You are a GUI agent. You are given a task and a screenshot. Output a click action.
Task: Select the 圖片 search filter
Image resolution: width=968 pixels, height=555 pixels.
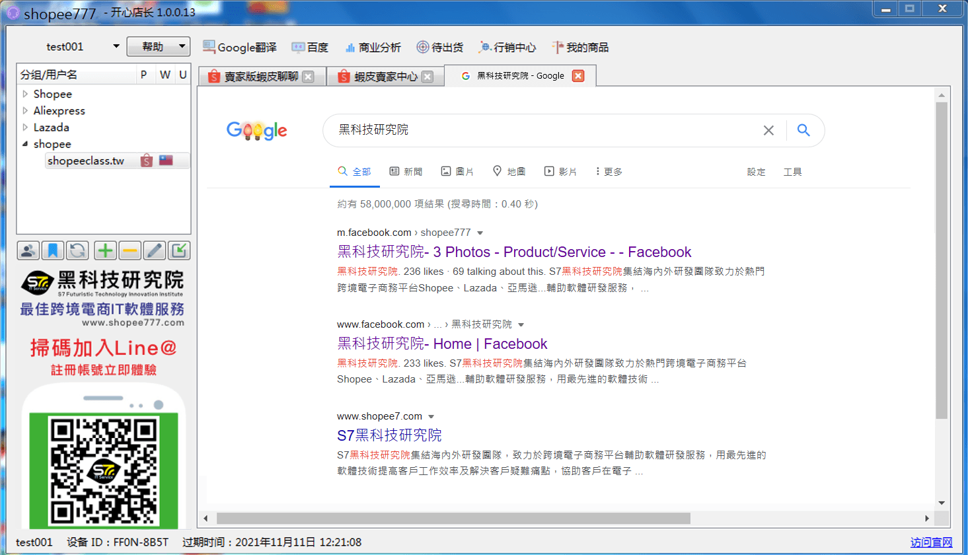(457, 172)
